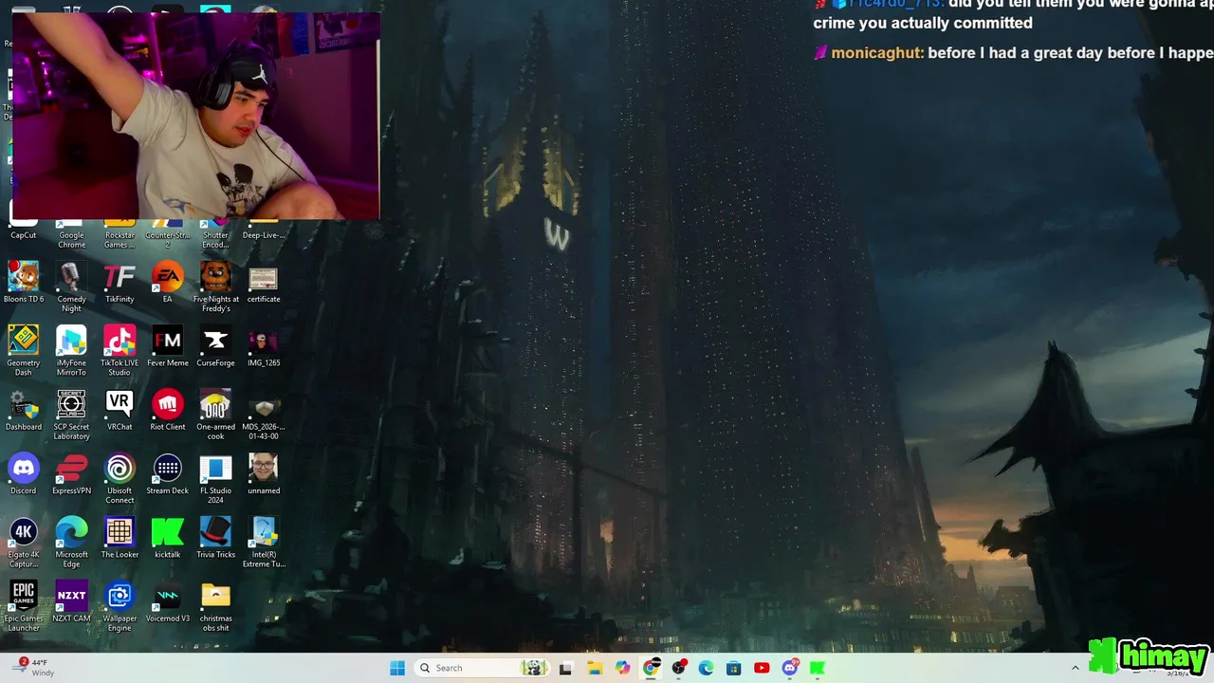Open YouTube app in the taskbar
1214x683 pixels.
coord(762,668)
